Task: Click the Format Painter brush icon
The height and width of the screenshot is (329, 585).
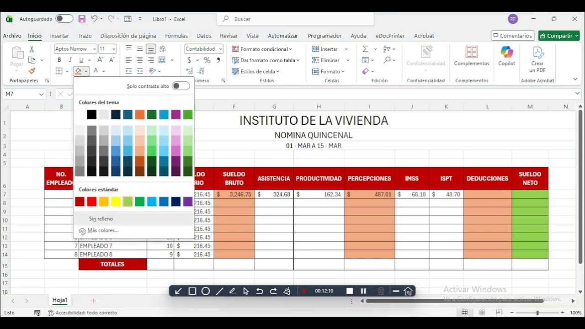Action: (32, 71)
